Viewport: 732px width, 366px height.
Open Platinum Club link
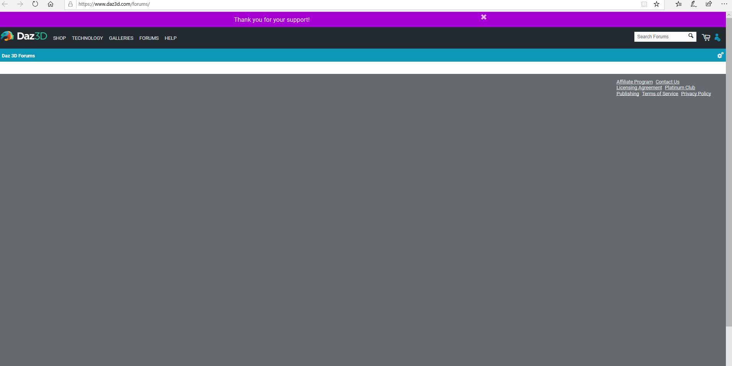point(680,88)
